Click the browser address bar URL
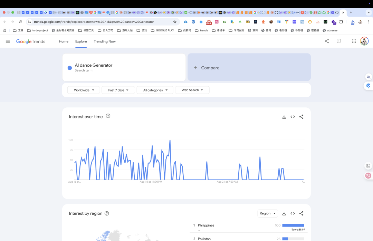Image resolution: width=373 pixels, height=241 pixels. tap(94, 22)
